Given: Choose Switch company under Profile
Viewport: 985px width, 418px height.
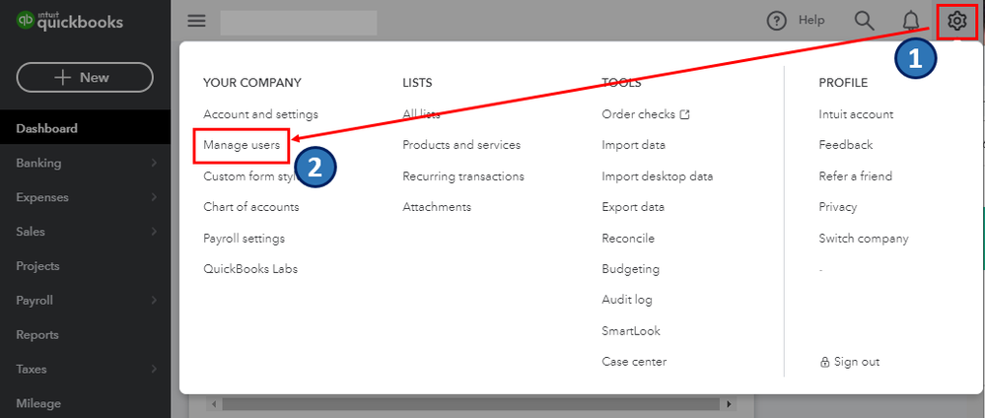Looking at the screenshot, I should coord(863,239).
